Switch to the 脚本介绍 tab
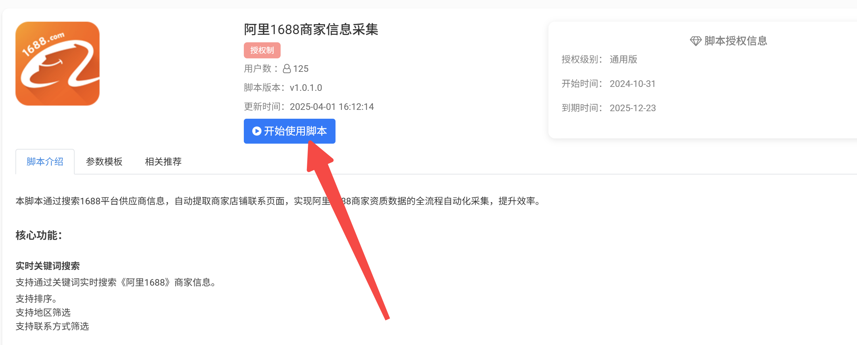Viewport: 857px width, 345px height. click(45, 162)
